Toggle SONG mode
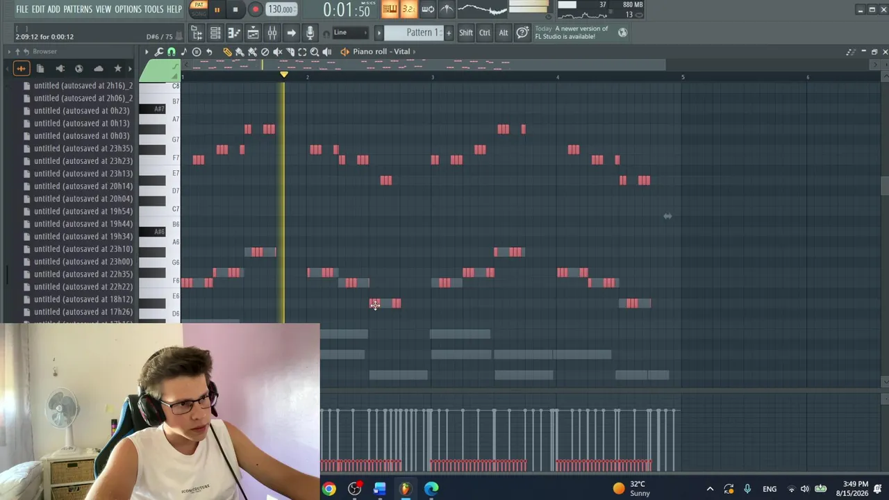Screen dimensions: 889x500 (x=199, y=13)
